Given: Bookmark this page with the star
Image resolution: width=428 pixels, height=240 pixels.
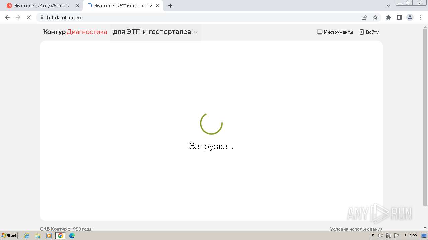Looking at the screenshot, I should (x=375, y=18).
